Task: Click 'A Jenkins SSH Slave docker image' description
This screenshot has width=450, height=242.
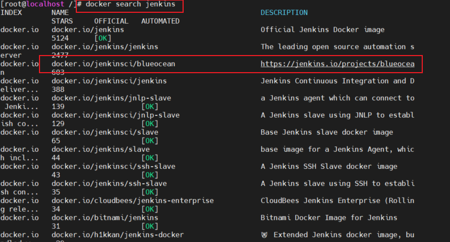Action: point(329,167)
